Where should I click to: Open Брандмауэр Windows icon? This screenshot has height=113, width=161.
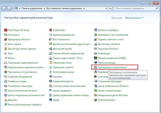pyautogui.click(x=6, y=39)
